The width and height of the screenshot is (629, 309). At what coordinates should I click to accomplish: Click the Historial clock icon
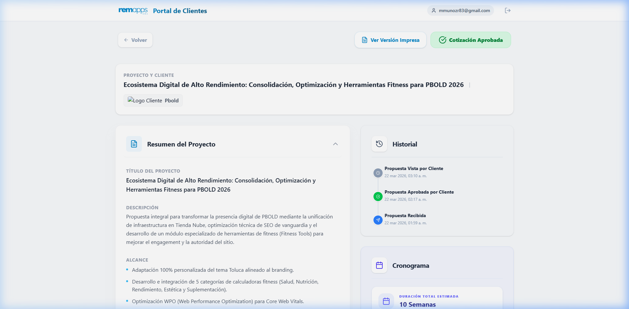tap(379, 144)
